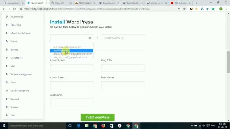Screen dimensions: 230x129
Task: Click the taskbar clock showing 8:30 AM
Action: point(222,126)
